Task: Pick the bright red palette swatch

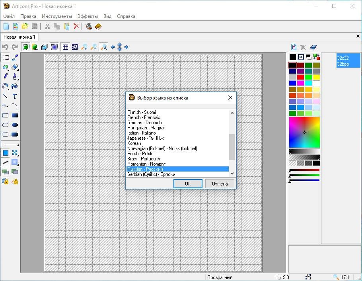Action: 300,77
